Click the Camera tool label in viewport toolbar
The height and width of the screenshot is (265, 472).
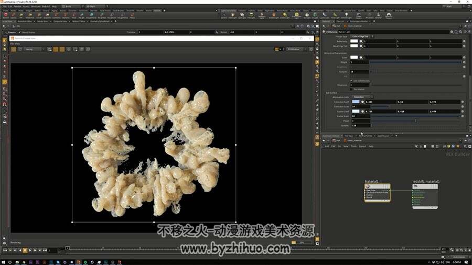point(12,32)
